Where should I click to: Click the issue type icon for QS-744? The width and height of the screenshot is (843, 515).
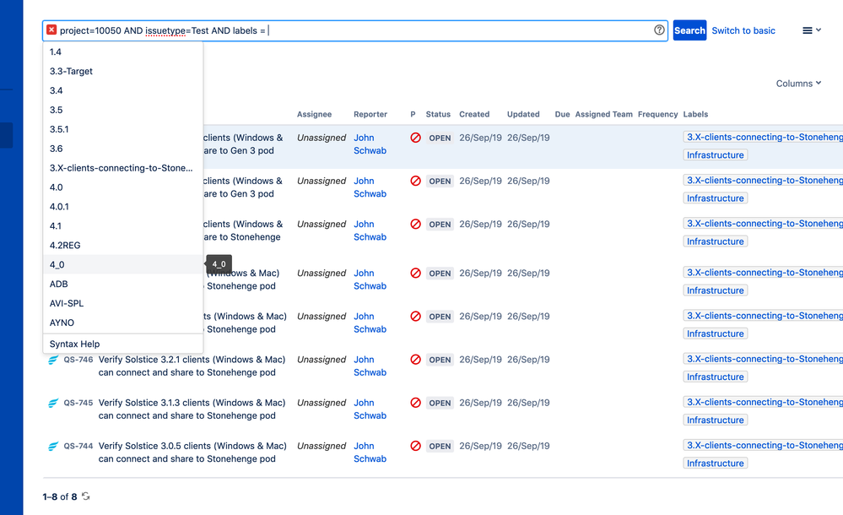click(x=53, y=446)
